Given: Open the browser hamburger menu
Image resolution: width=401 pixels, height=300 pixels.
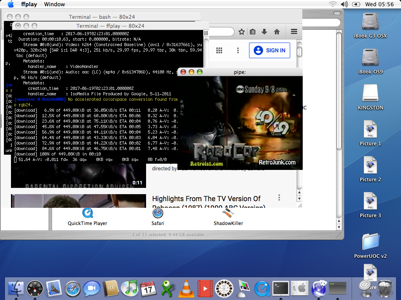Looking at the screenshot, I should [294, 32].
